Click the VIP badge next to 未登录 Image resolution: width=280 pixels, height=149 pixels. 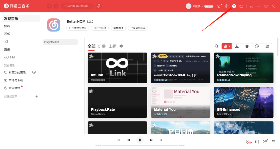209,6
